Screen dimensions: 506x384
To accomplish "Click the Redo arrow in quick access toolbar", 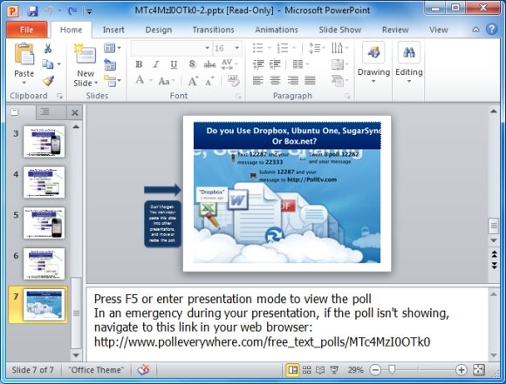I will (72, 11).
